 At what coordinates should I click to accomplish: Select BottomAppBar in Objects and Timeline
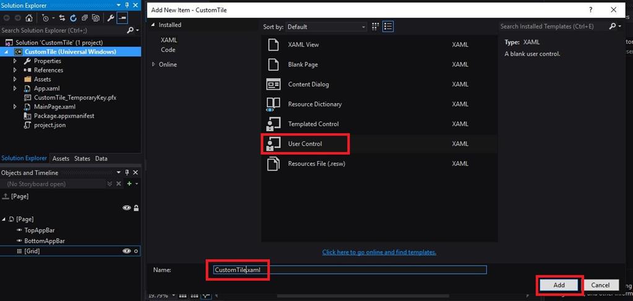(45, 241)
